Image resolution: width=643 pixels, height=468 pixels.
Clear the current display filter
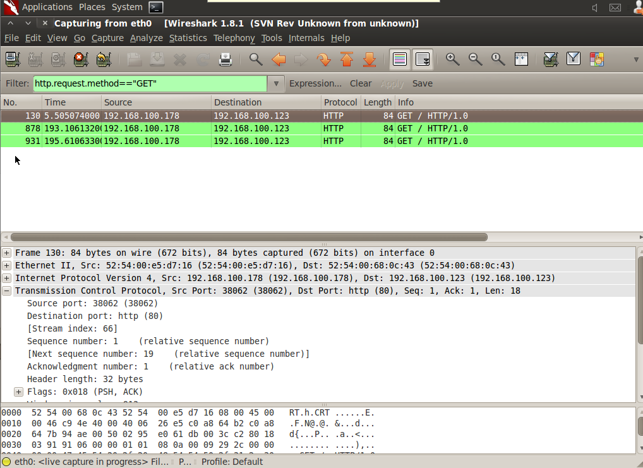tap(361, 83)
